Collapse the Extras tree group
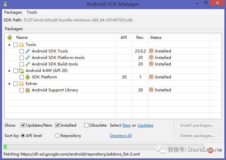 pos(9,84)
